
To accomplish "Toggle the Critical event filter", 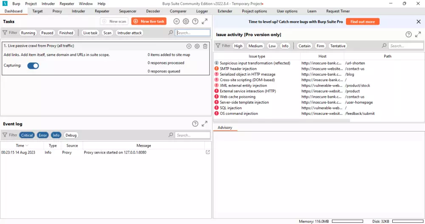I will (x=27, y=135).
